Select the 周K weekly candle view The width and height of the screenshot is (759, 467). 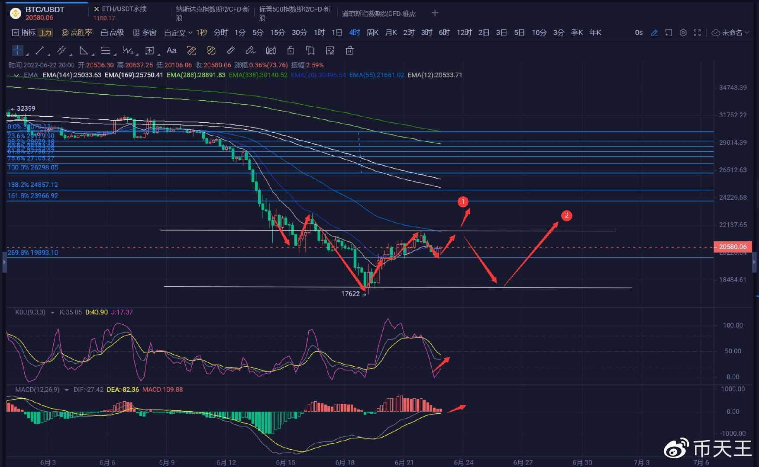372,32
